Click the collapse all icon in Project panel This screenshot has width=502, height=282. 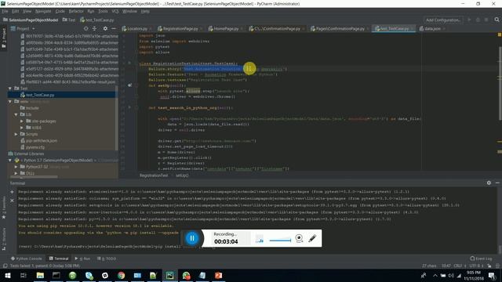pos(94,28)
